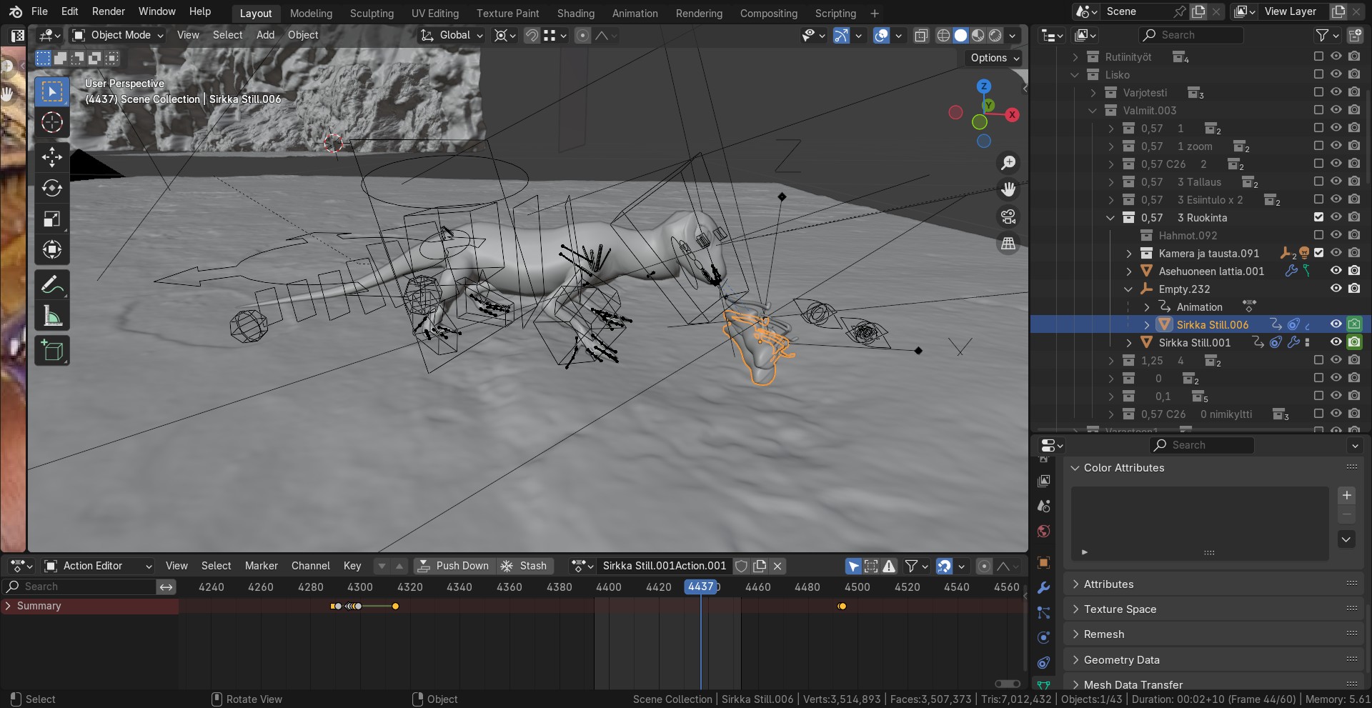Open the Action Editor mode dropdown
1372x708 pixels.
pyautogui.click(x=98, y=566)
